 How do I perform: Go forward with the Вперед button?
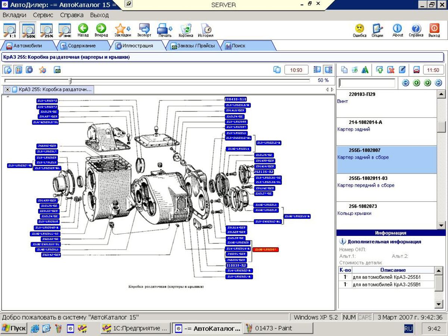pos(101,30)
